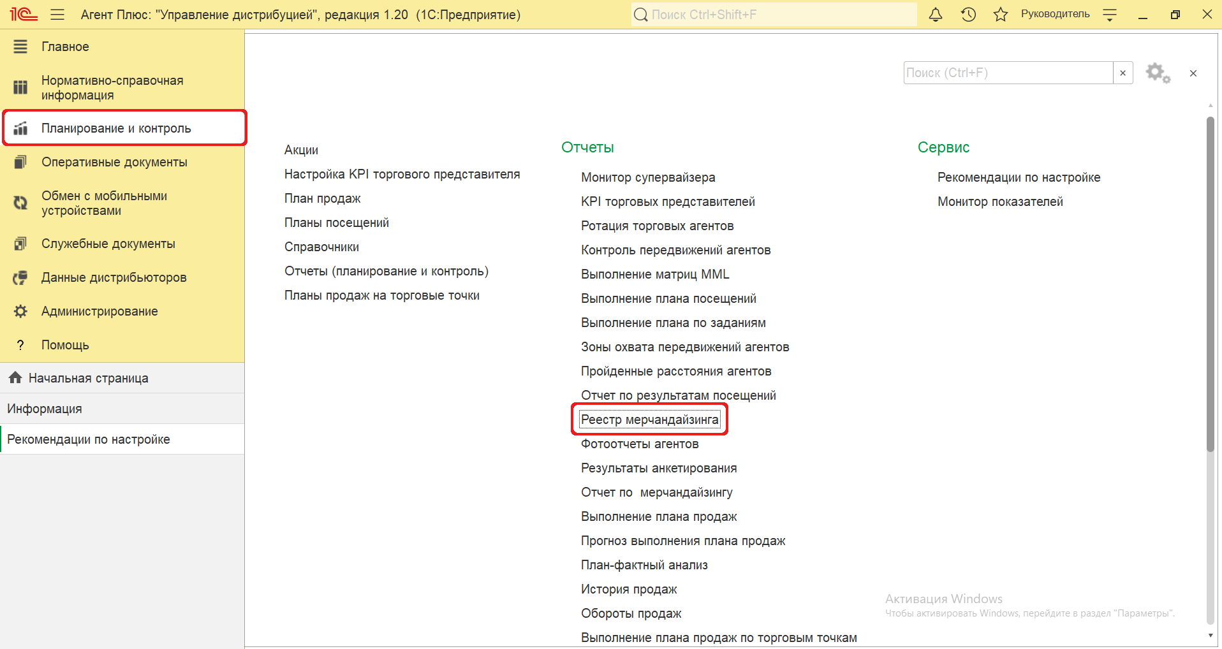Open Выполнение плана посещений report
Image resolution: width=1222 pixels, height=649 pixels.
click(668, 298)
